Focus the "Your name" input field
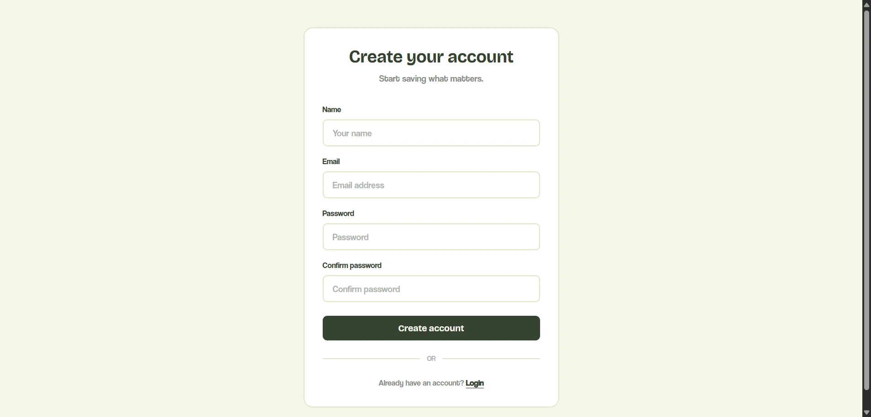Screen dimensions: 871x417 431,133
